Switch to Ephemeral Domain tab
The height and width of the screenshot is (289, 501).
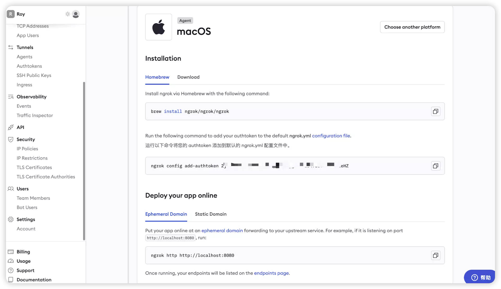tap(166, 214)
